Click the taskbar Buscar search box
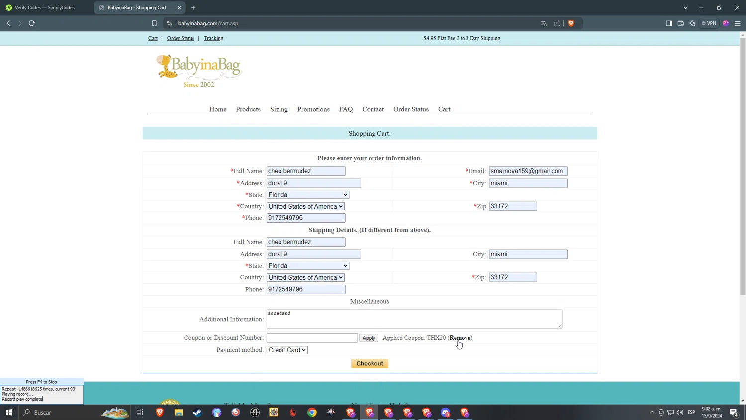The image size is (746, 420). tap(75, 412)
